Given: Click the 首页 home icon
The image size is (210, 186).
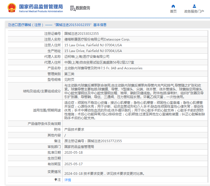Looking at the screenshot, I should [x=173, y=6].
